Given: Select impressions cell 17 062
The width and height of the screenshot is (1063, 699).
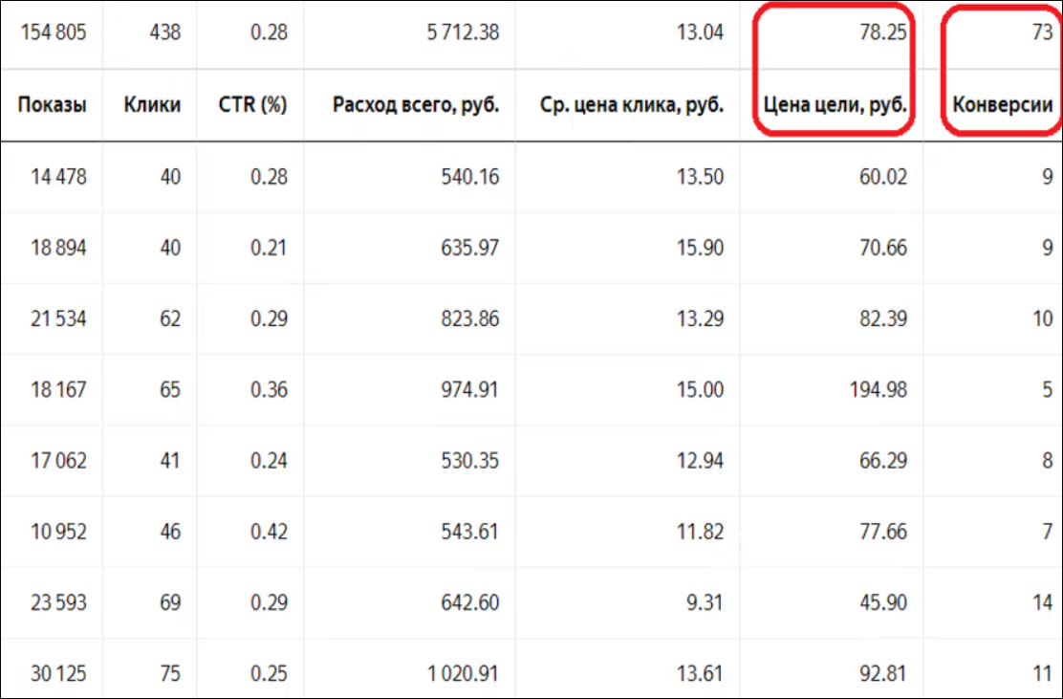Looking at the screenshot, I should click(58, 461).
